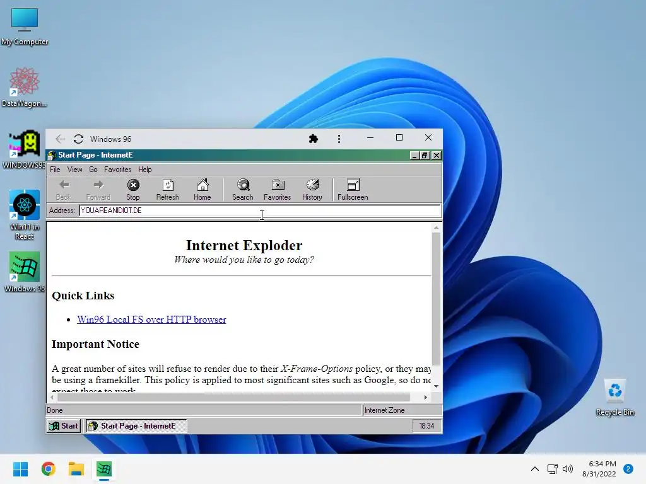Open the Windows 96 desktop shortcut
The width and height of the screenshot is (646, 484).
pos(25,272)
